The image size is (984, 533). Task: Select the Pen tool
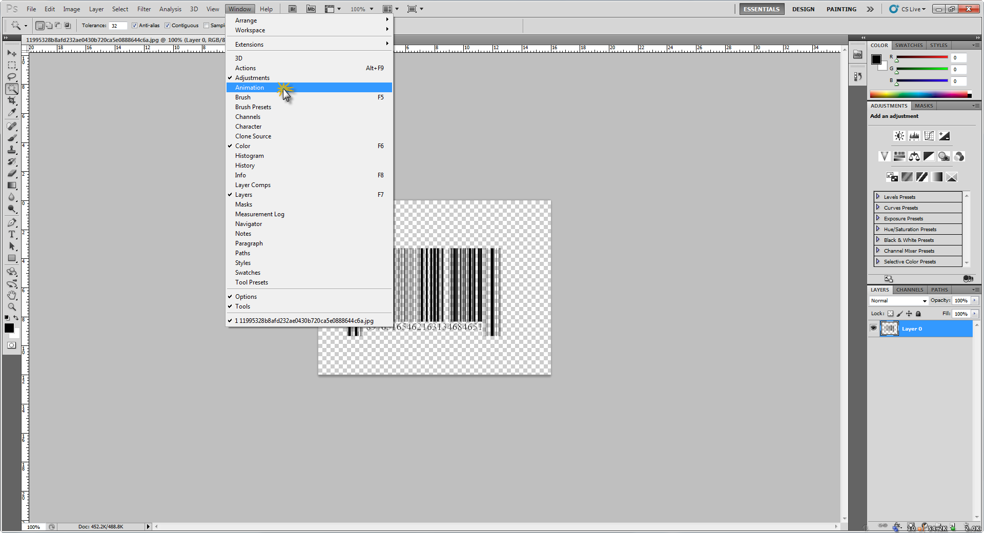click(12, 222)
